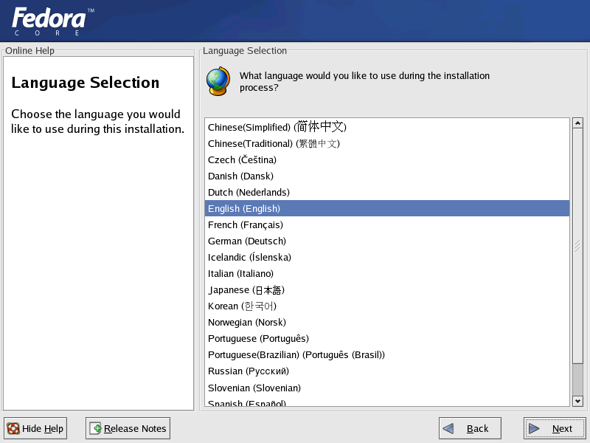The height and width of the screenshot is (443, 590).
Task: Choose Dutch (Nederlands) in the list
Action: tap(249, 192)
